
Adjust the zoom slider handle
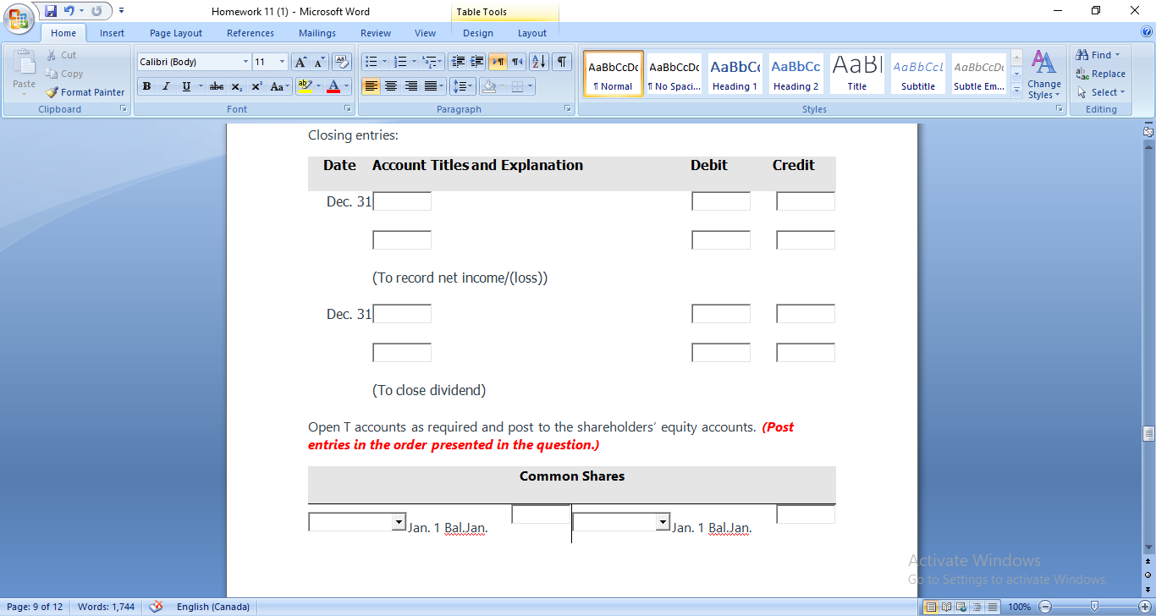point(1094,607)
